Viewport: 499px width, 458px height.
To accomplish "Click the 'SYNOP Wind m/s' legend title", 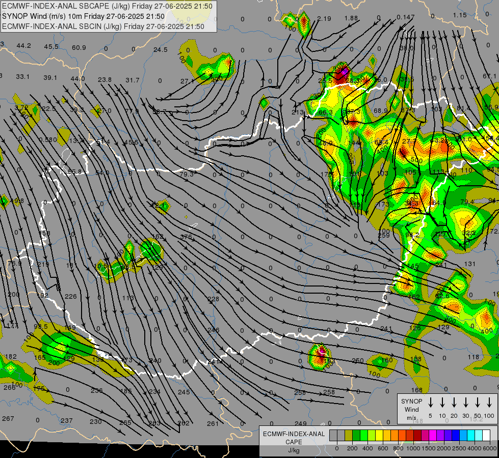I will click(411, 409).
